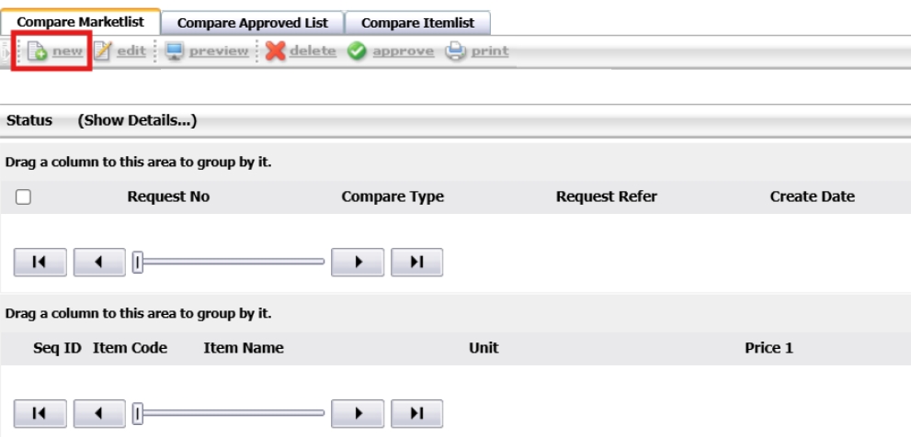Sort by the Create Date column header
Screen dimensions: 911x437
click(812, 196)
